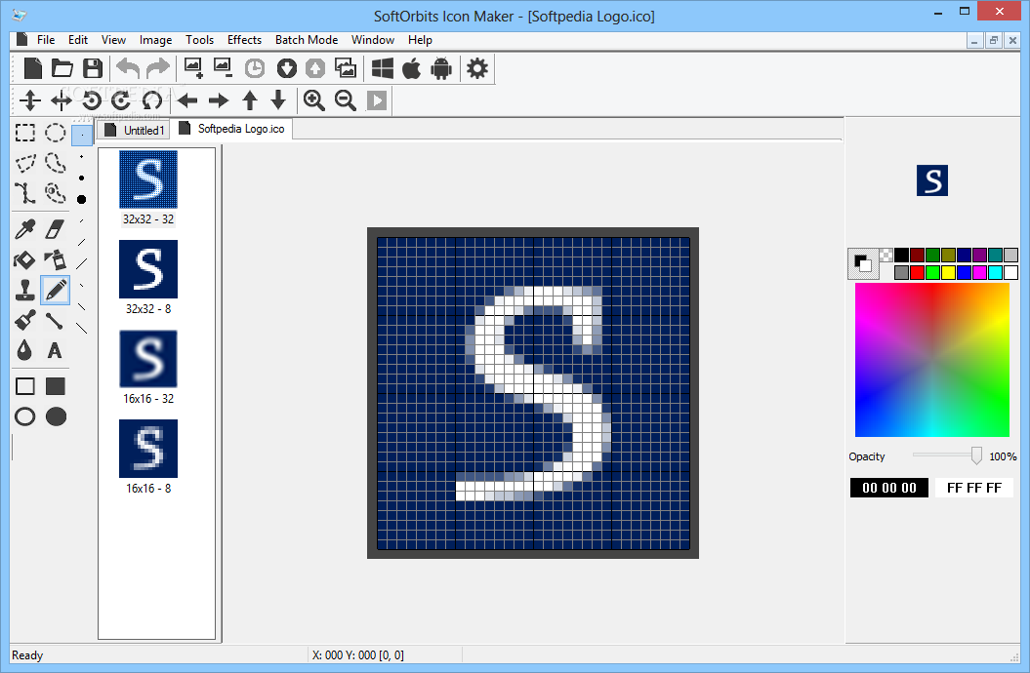Click the Android icon format button
The height and width of the screenshot is (673, 1030).
click(x=440, y=68)
